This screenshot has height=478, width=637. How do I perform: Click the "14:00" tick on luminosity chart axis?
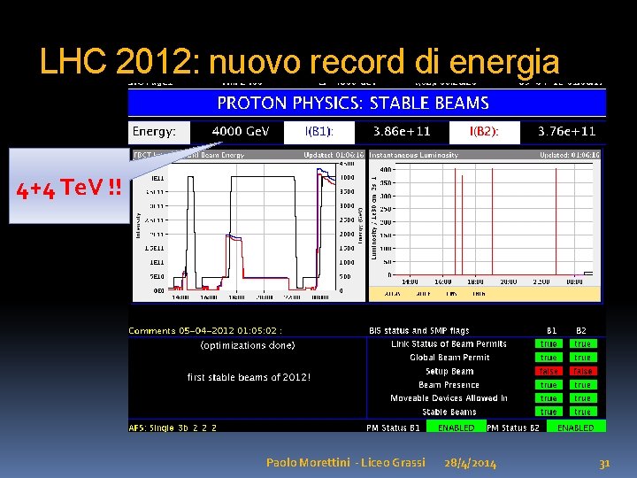(x=410, y=281)
